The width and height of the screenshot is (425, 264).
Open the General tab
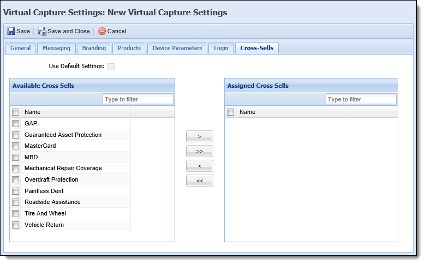click(x=20, y=48)
